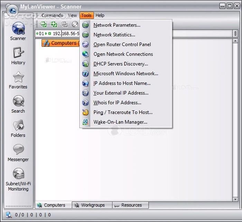Open Favorites star icon
The height and width of the screenshot is (222, 242).
click(x=18, y=77)
